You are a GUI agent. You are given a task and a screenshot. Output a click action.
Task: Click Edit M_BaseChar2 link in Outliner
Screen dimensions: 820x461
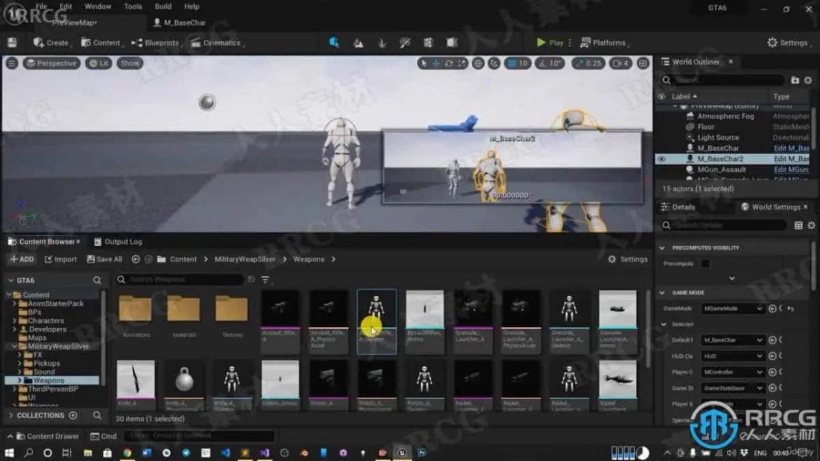point(791,158)
